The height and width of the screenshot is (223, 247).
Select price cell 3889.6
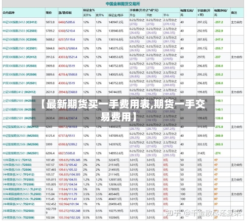pos(50,74)
